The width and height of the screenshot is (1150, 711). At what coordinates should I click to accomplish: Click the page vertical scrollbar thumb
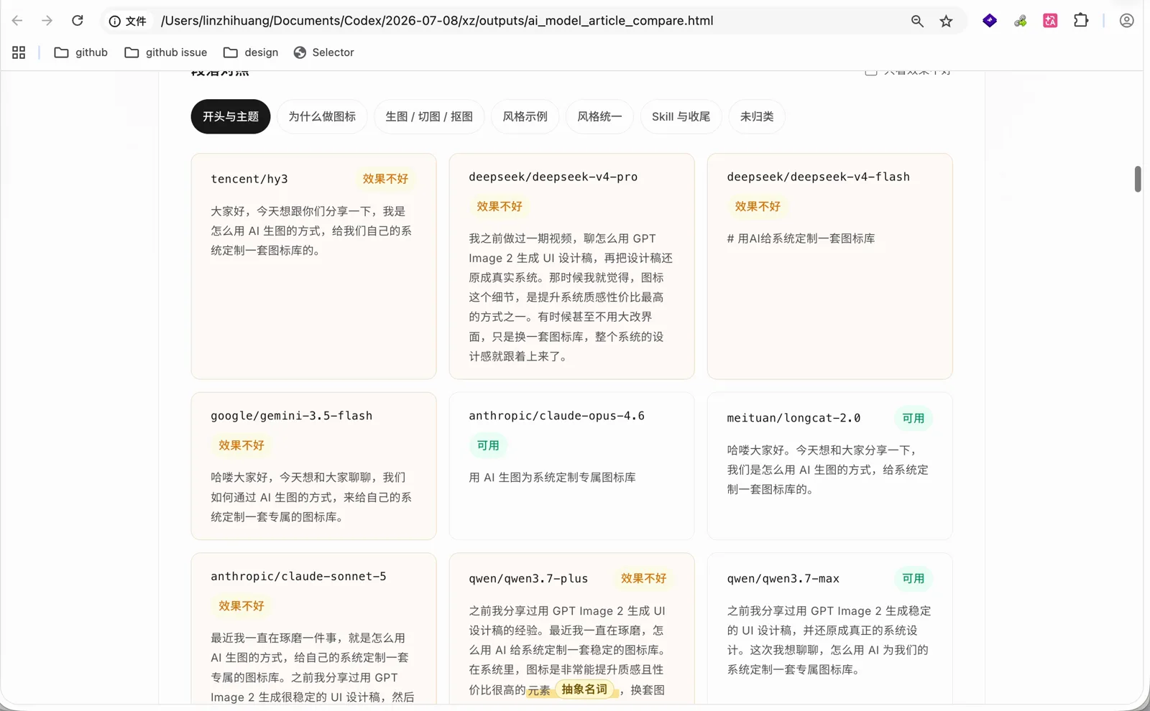[1138, 179]
